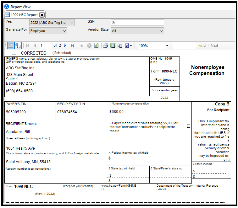The width and height of the screenshot is (238, 208).
Task: Tick the box 2 direct sales checkbox
Action: (188, 126)
